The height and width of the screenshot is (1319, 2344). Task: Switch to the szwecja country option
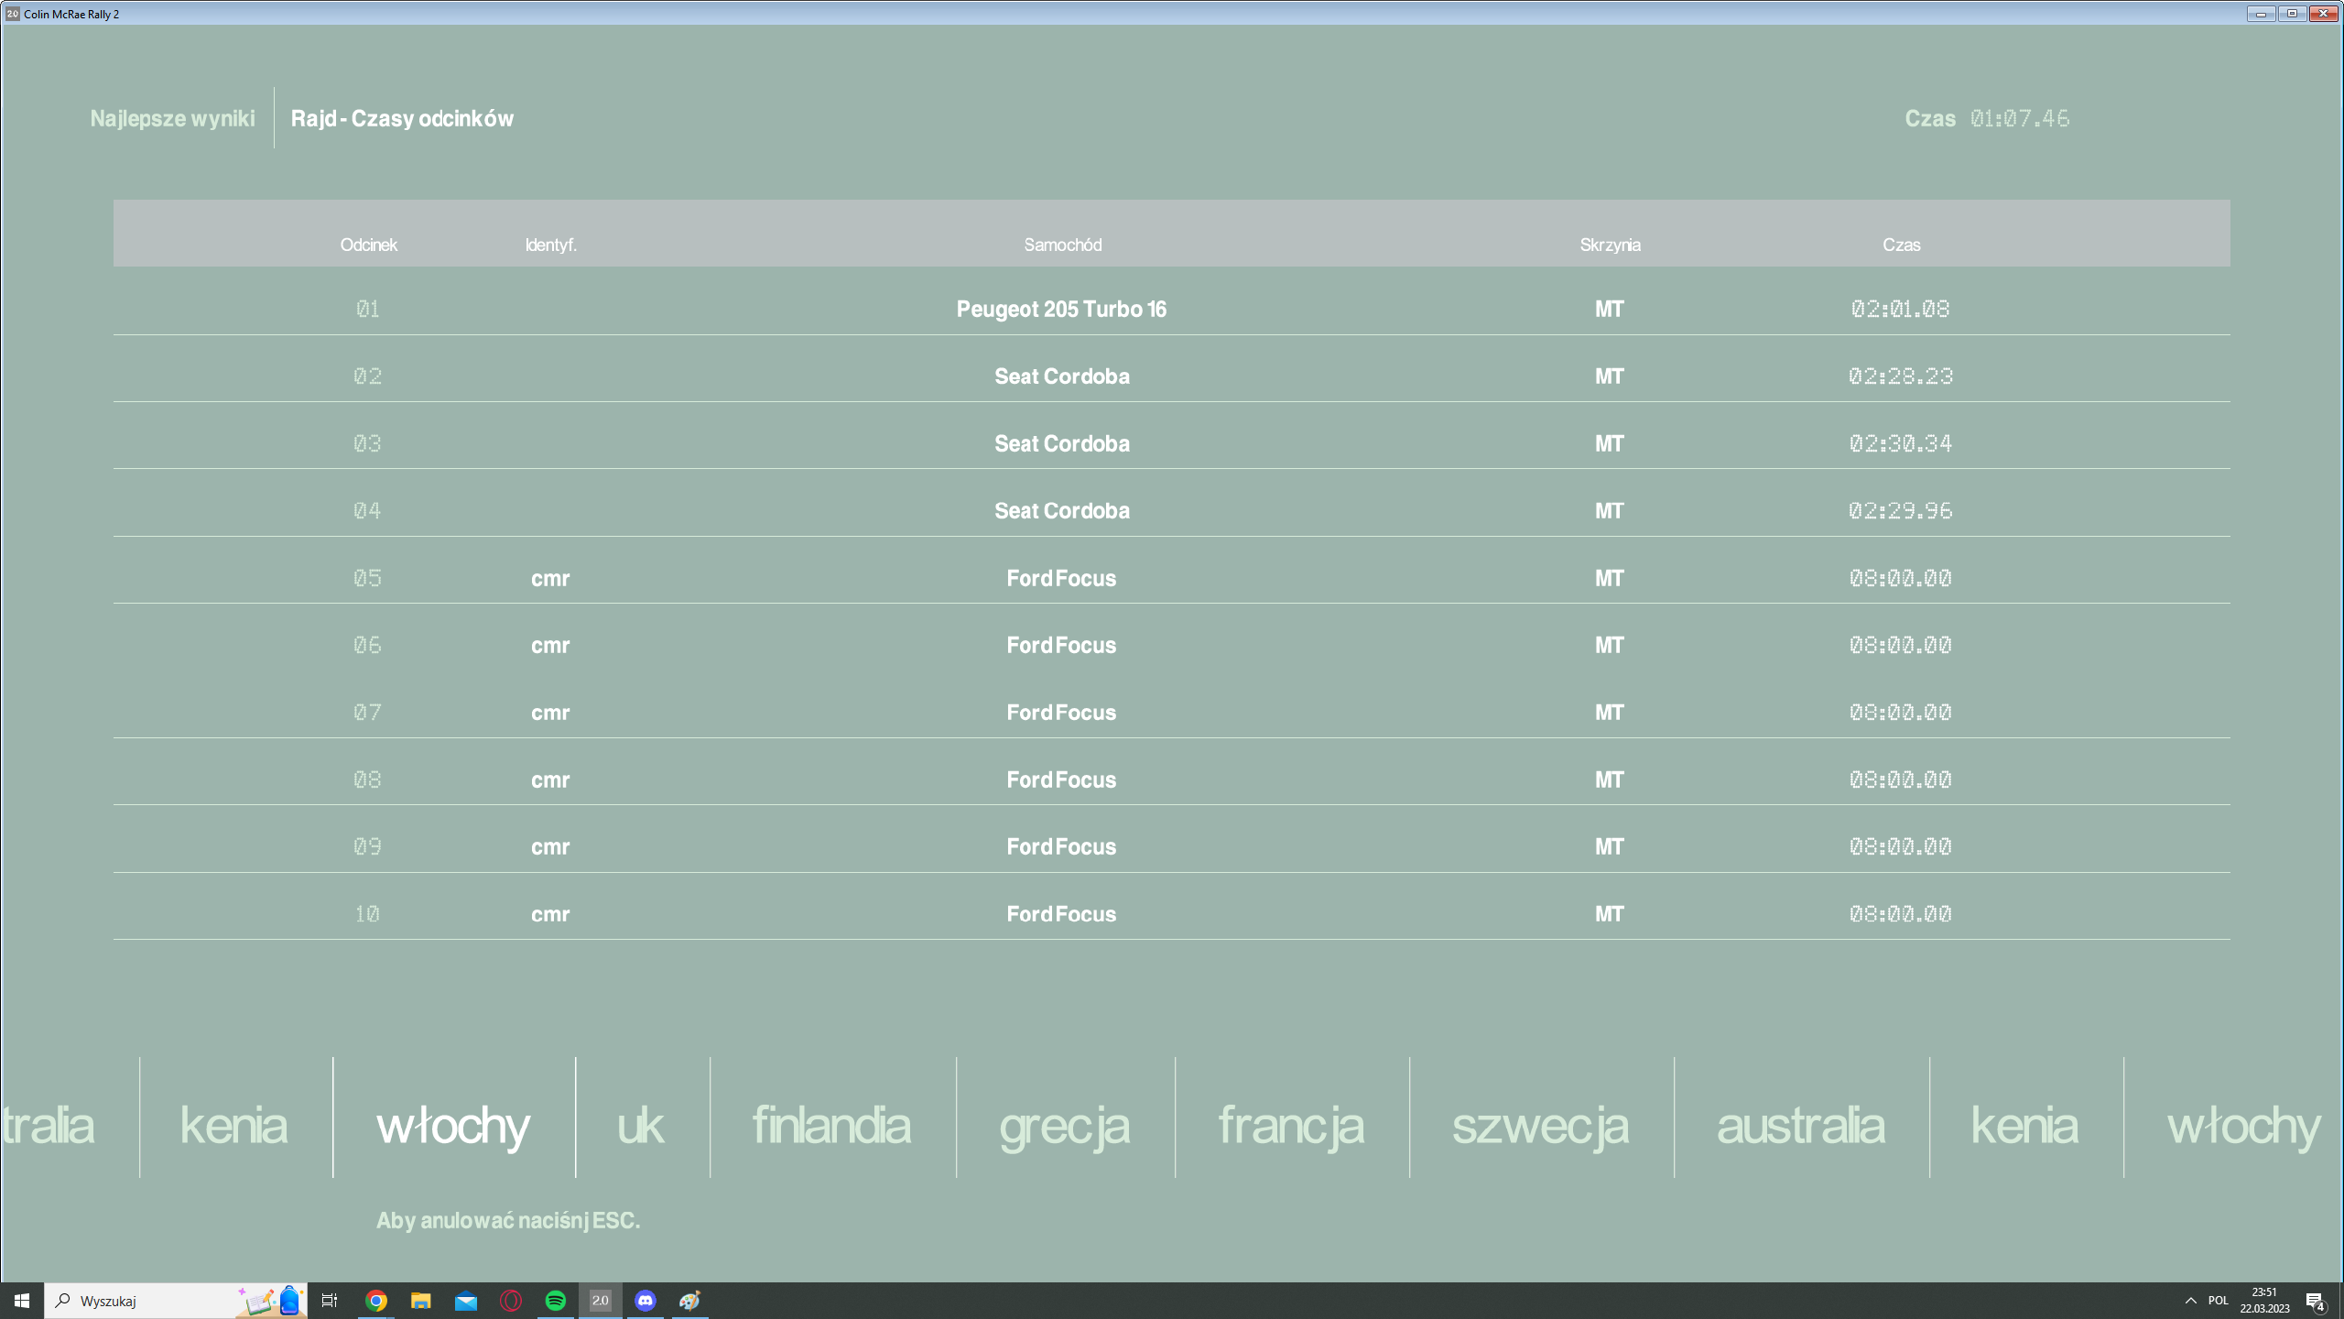(x=1540, y=1125)
